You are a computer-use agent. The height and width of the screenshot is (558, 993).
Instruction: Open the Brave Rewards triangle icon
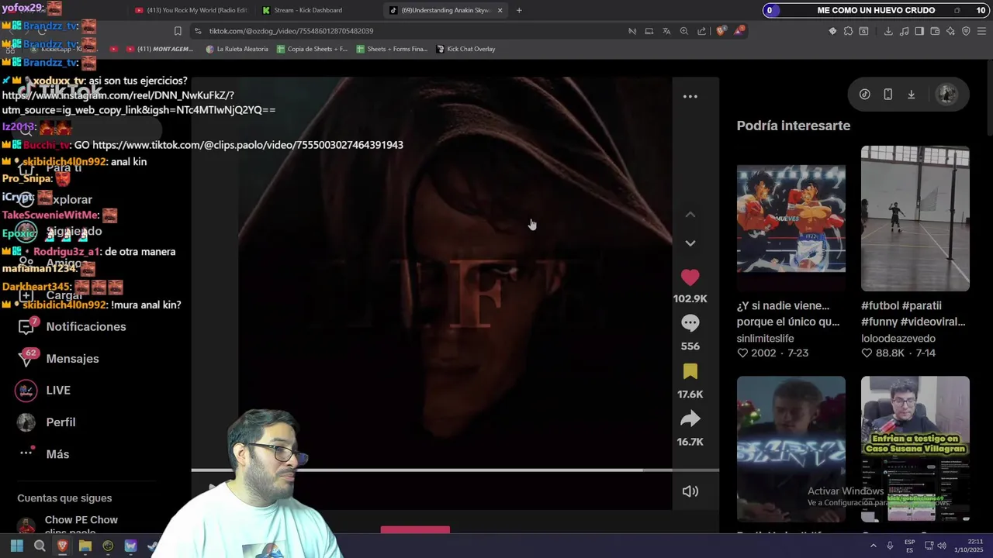[x=738, y=31]
